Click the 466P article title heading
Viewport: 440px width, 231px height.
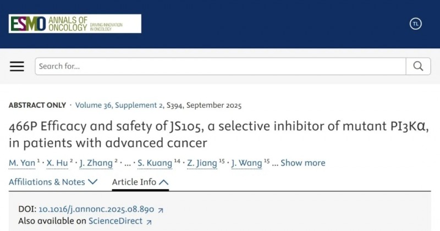(218, 135)
